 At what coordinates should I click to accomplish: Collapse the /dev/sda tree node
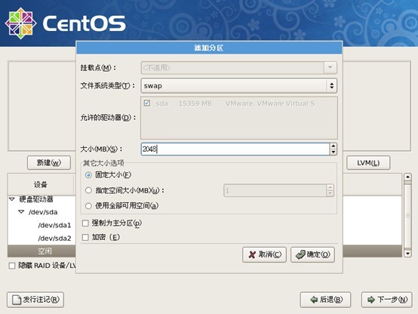coord(21,212)
